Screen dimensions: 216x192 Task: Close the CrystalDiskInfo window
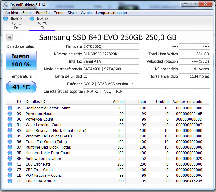click(205, 3)
